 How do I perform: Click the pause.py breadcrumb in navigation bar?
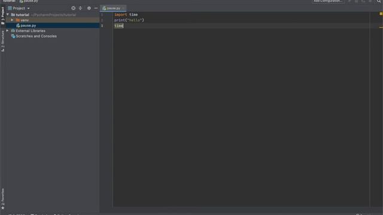coord(29,1)
